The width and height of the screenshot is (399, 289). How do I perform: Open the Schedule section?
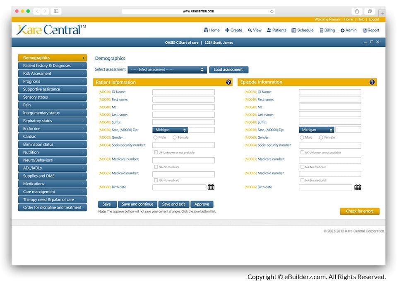coord(302,30)
